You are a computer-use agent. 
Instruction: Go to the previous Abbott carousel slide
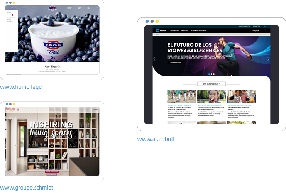[155, 59]
